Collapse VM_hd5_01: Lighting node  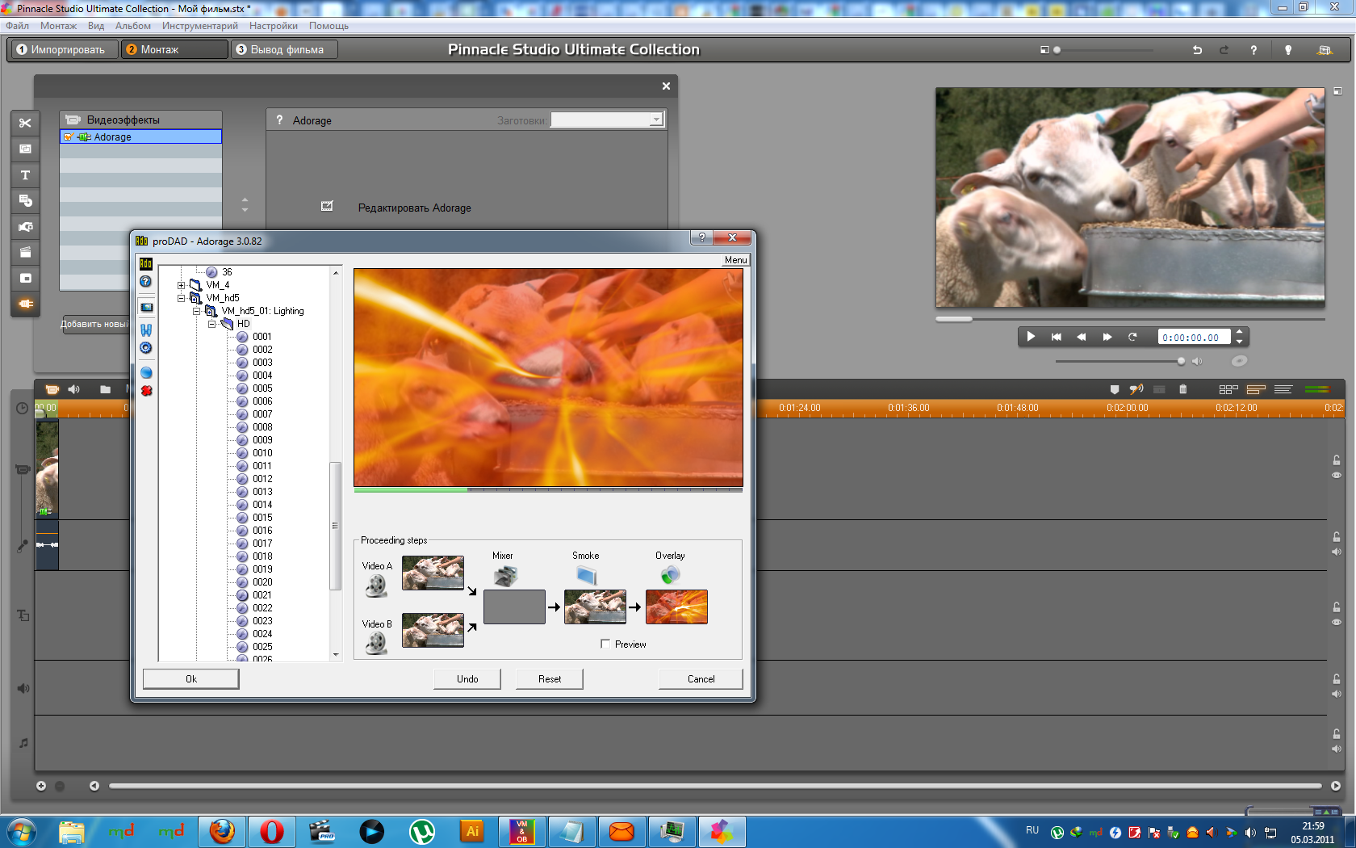[x=196, y=311]
